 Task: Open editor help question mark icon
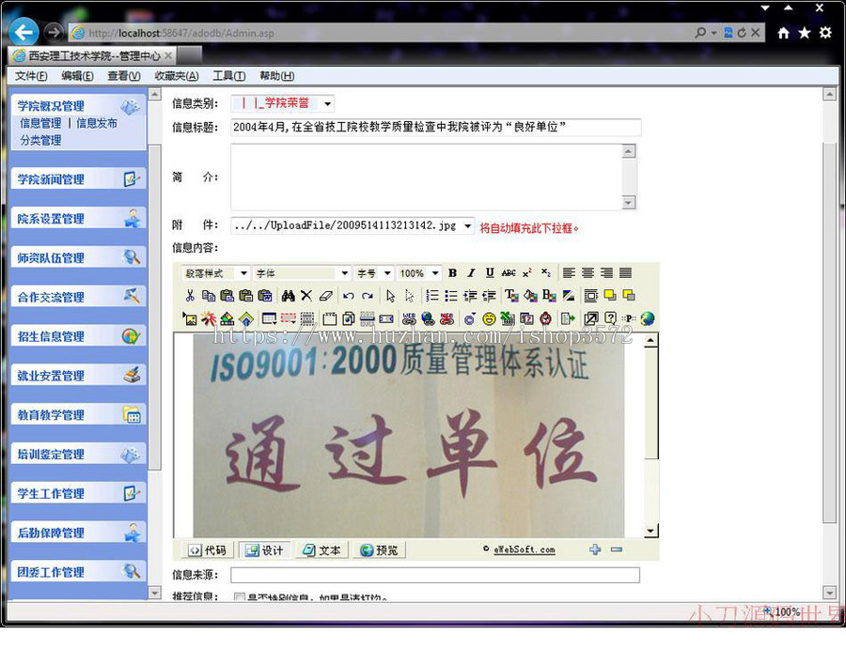[610, 318]
